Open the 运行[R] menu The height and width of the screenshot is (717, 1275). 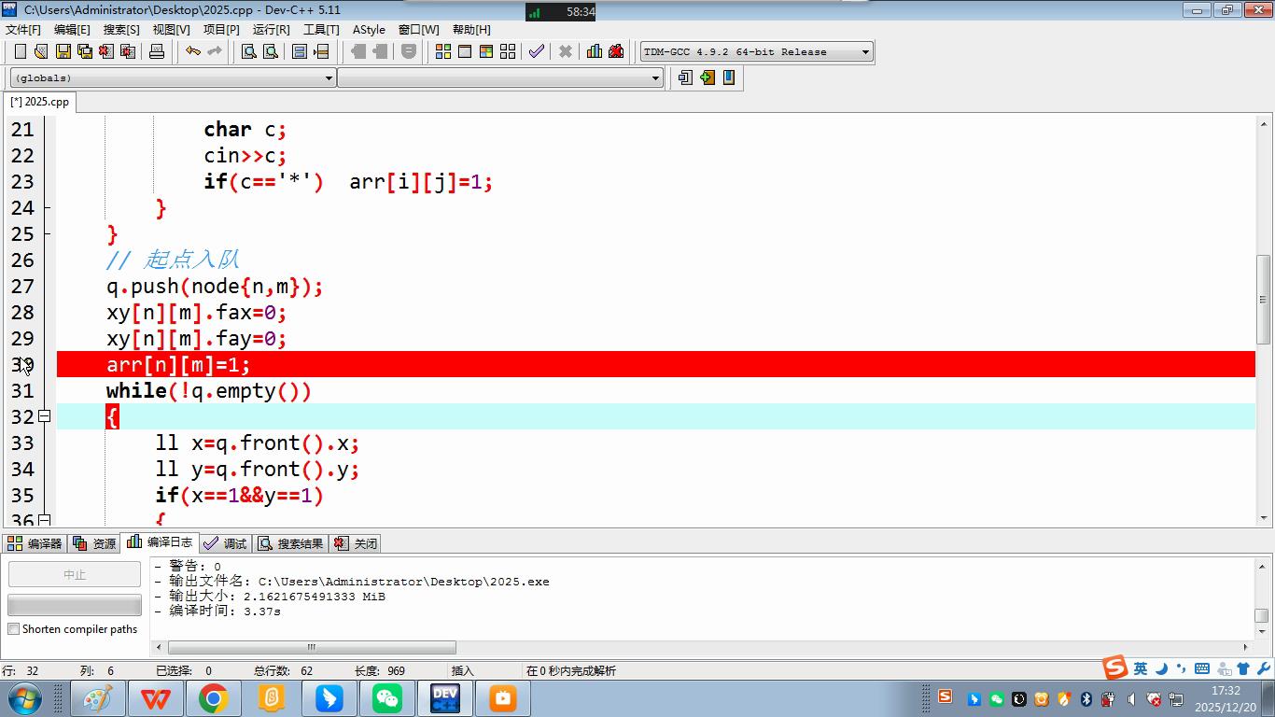[271, 29]
